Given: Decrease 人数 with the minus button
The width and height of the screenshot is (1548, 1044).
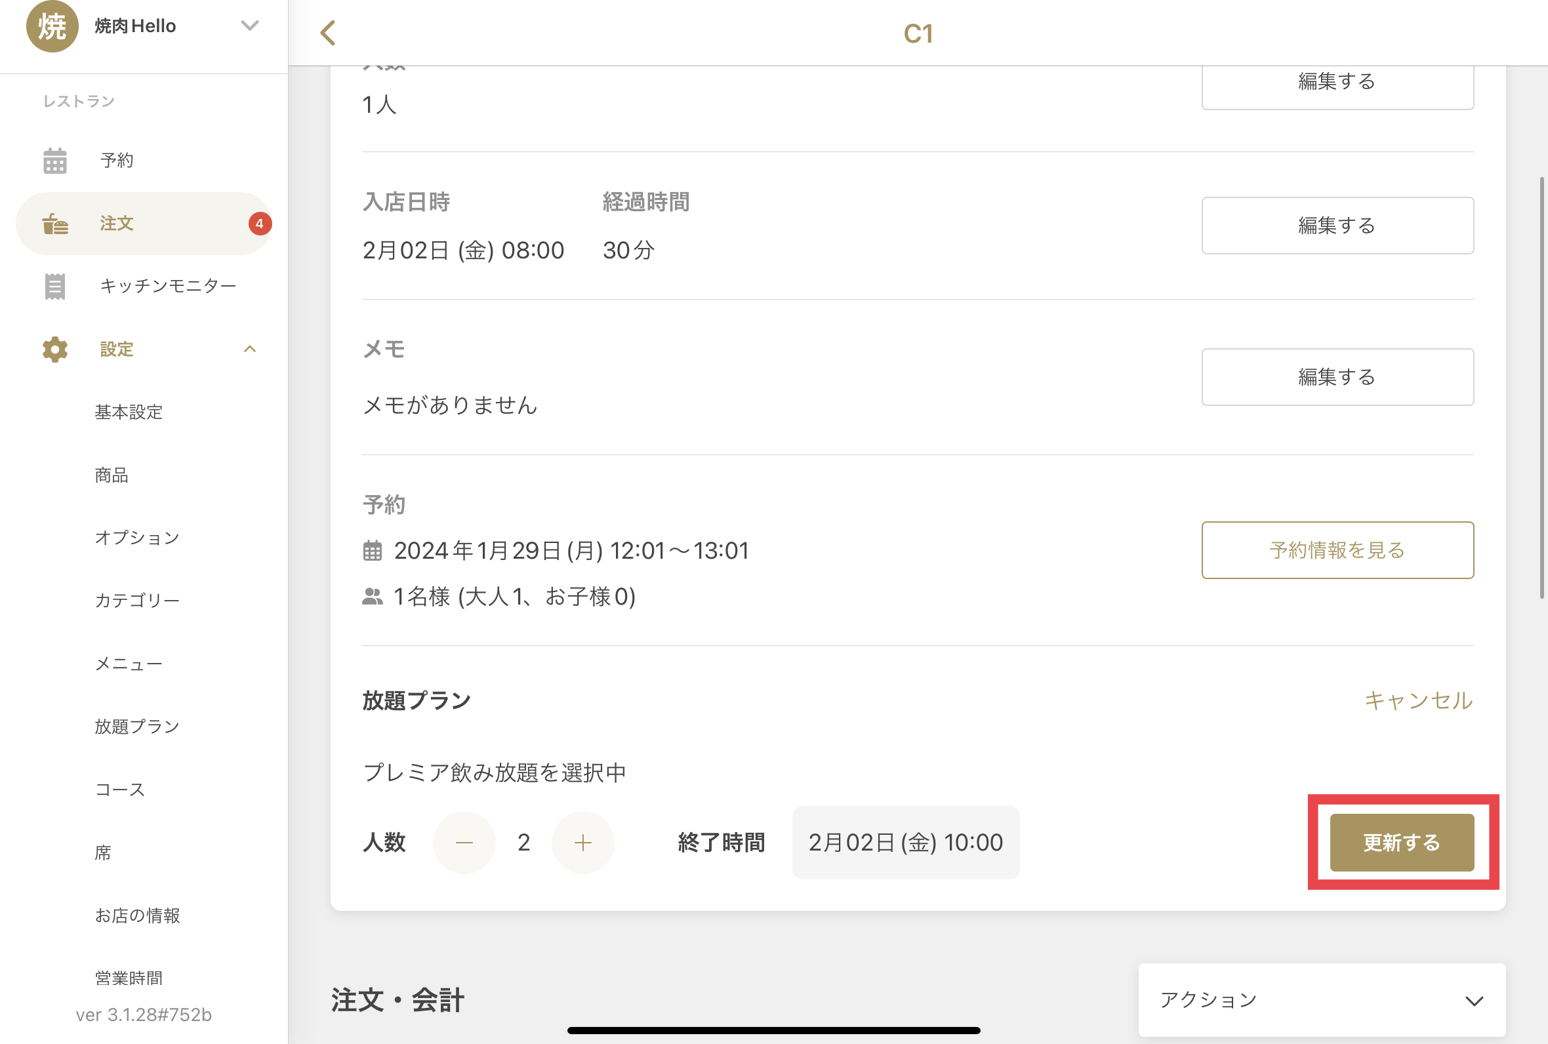Looking at the screenshot, I should (x=464, y=842).
